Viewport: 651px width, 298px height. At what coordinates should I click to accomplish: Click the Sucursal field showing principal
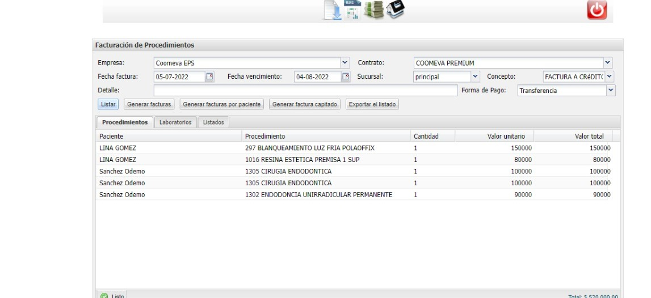(442, 76)
